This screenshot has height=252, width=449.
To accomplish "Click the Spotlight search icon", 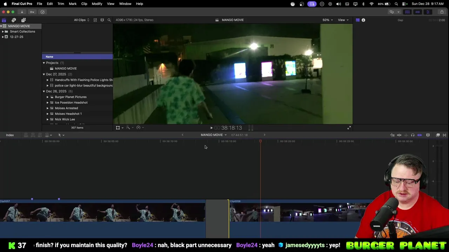I will 396,4.
